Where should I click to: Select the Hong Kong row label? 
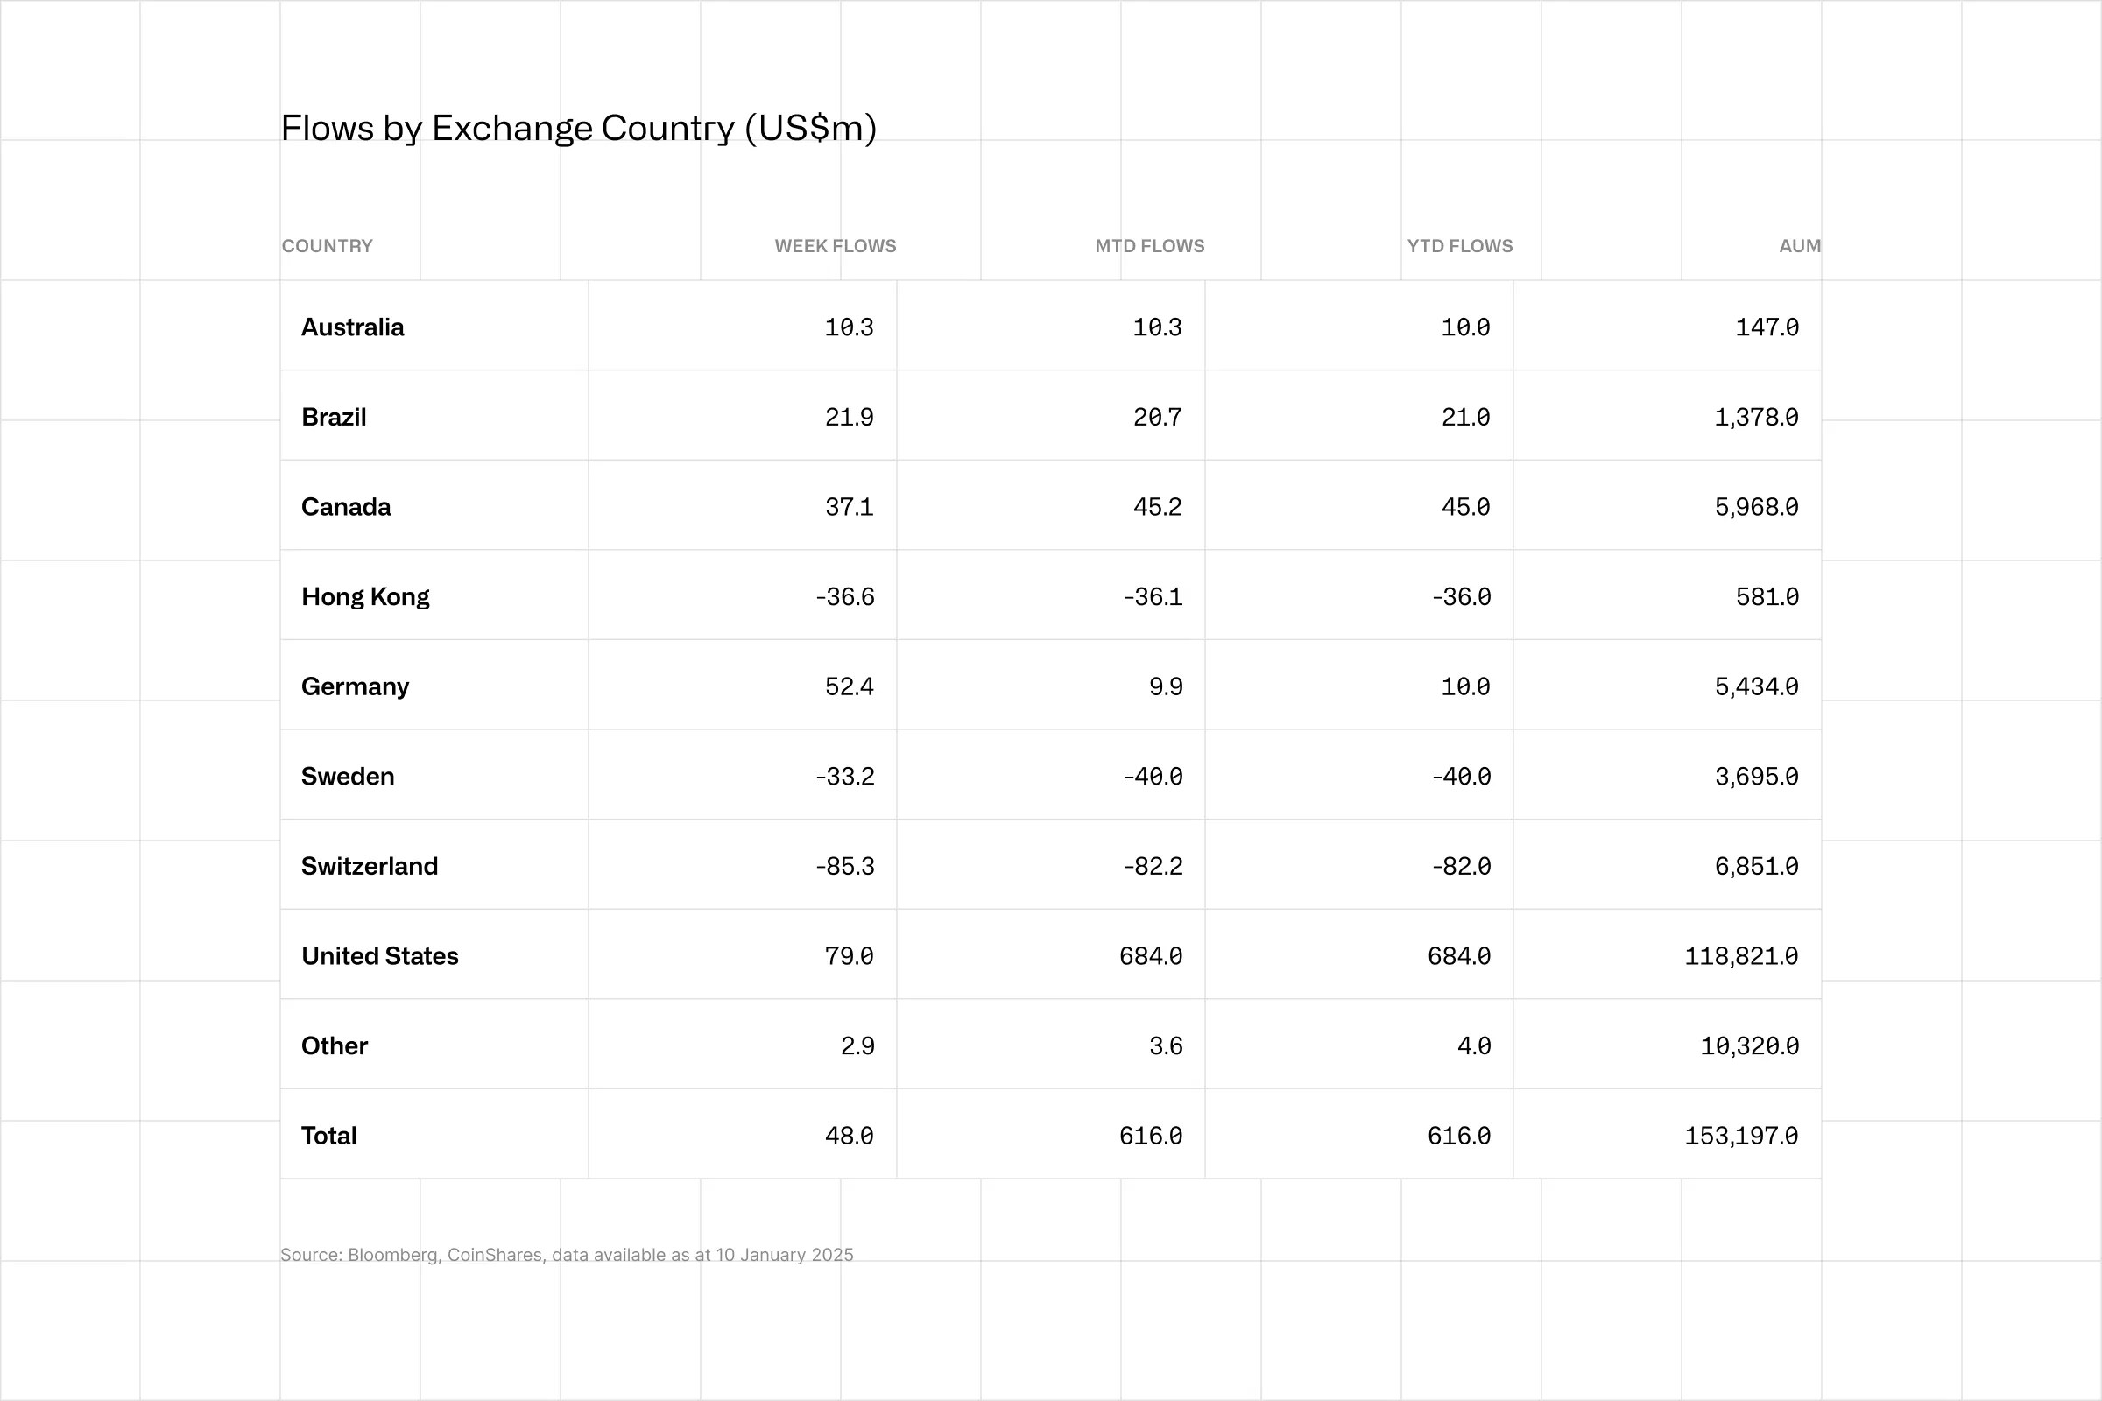point(364,597)
